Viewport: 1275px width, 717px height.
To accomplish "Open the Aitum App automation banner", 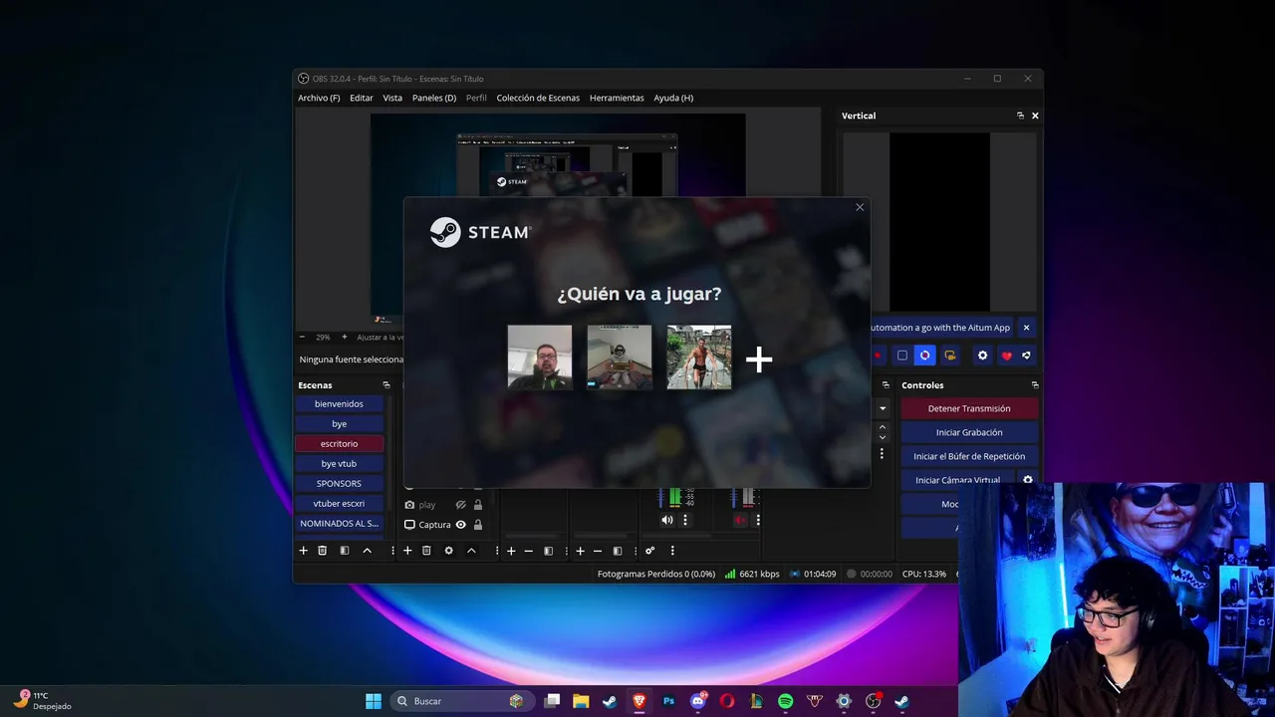I will click(x=940, y=328).
